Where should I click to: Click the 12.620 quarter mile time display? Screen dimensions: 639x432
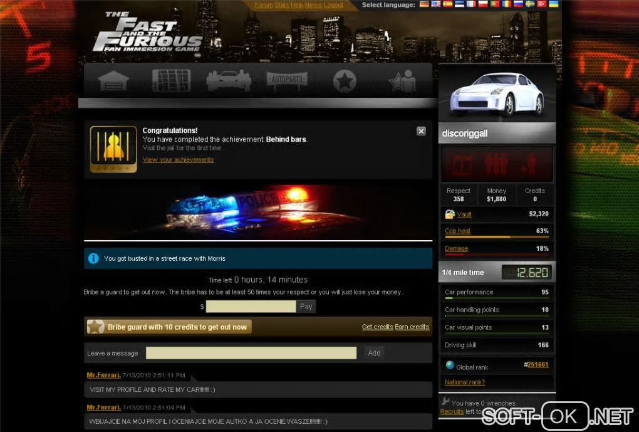point(526,272)
